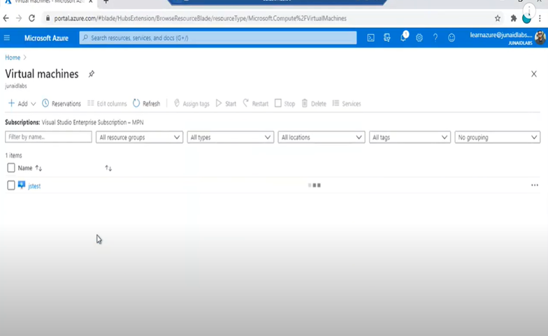
Task: Go to Home breadcrumb
Action: point(13,57)
